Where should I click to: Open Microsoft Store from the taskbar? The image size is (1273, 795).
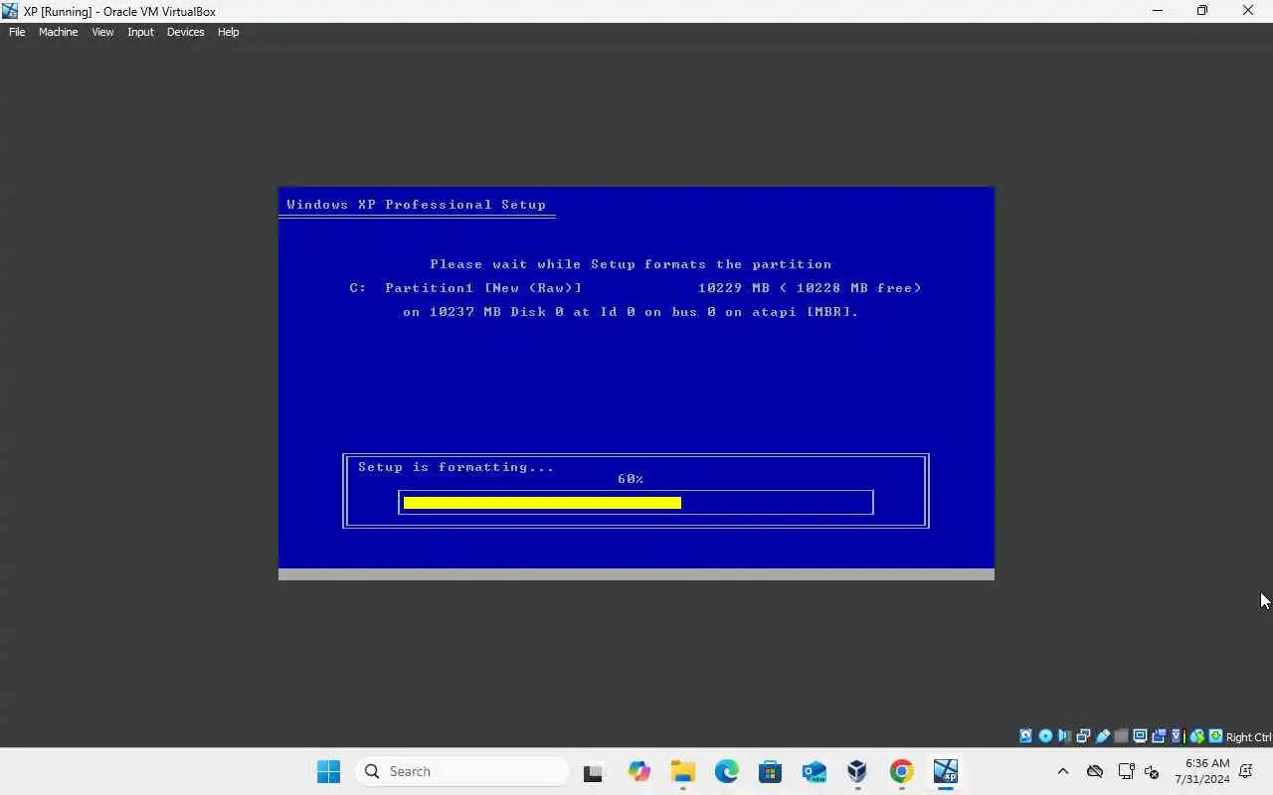[x=770, y=771]
